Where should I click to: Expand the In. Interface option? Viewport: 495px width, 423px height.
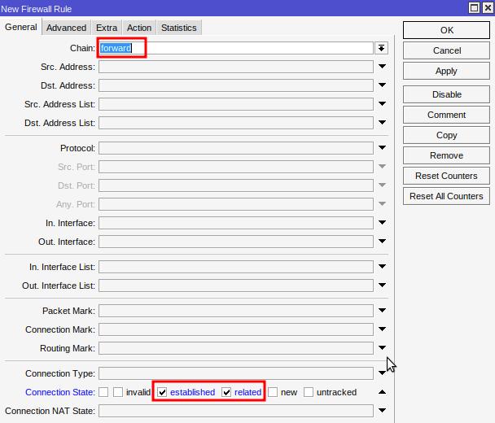click(382, 223)
